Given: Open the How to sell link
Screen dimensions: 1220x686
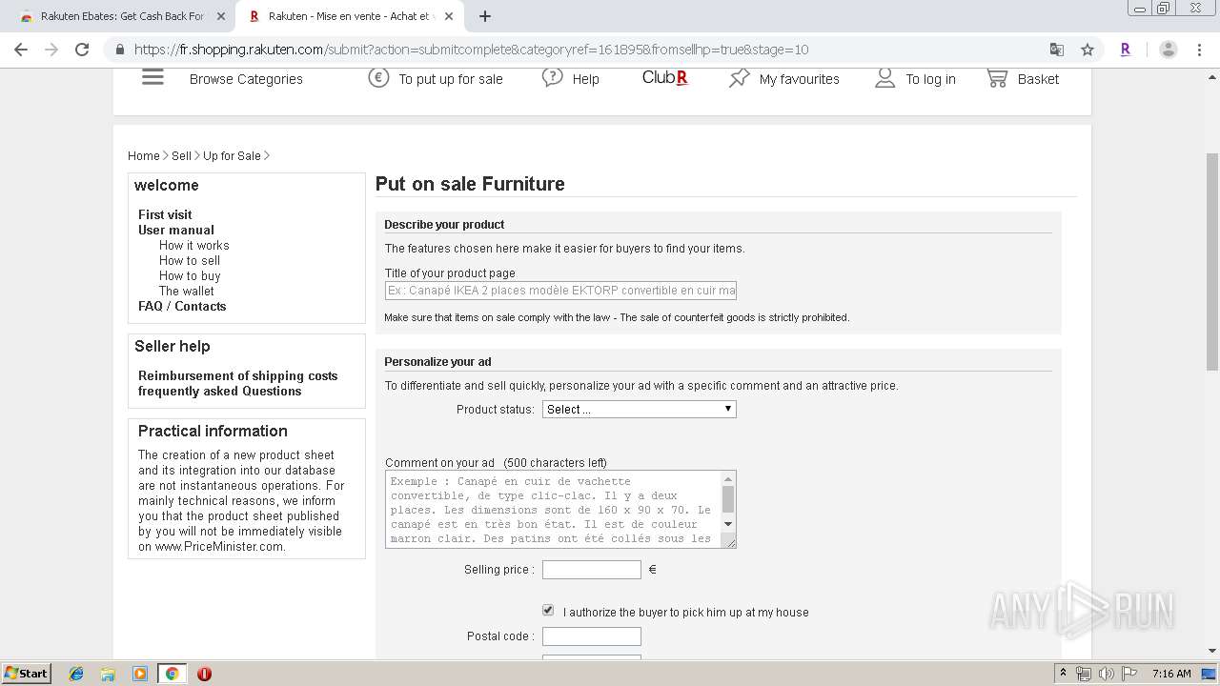Looking at the screenshot, I should tap(190, 260).
